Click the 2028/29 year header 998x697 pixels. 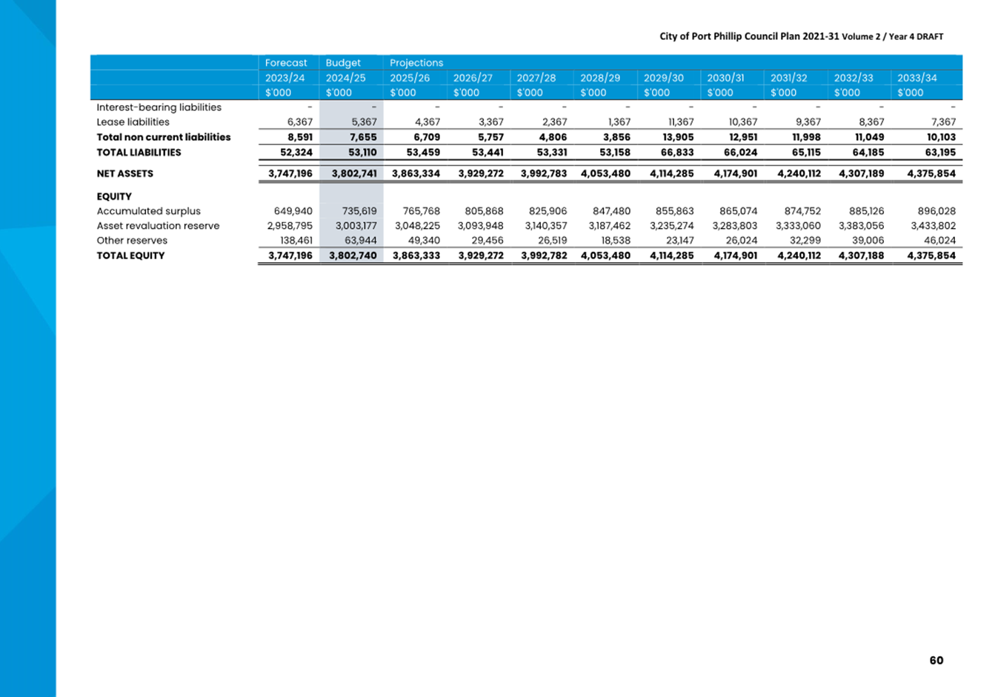(600, 78)
